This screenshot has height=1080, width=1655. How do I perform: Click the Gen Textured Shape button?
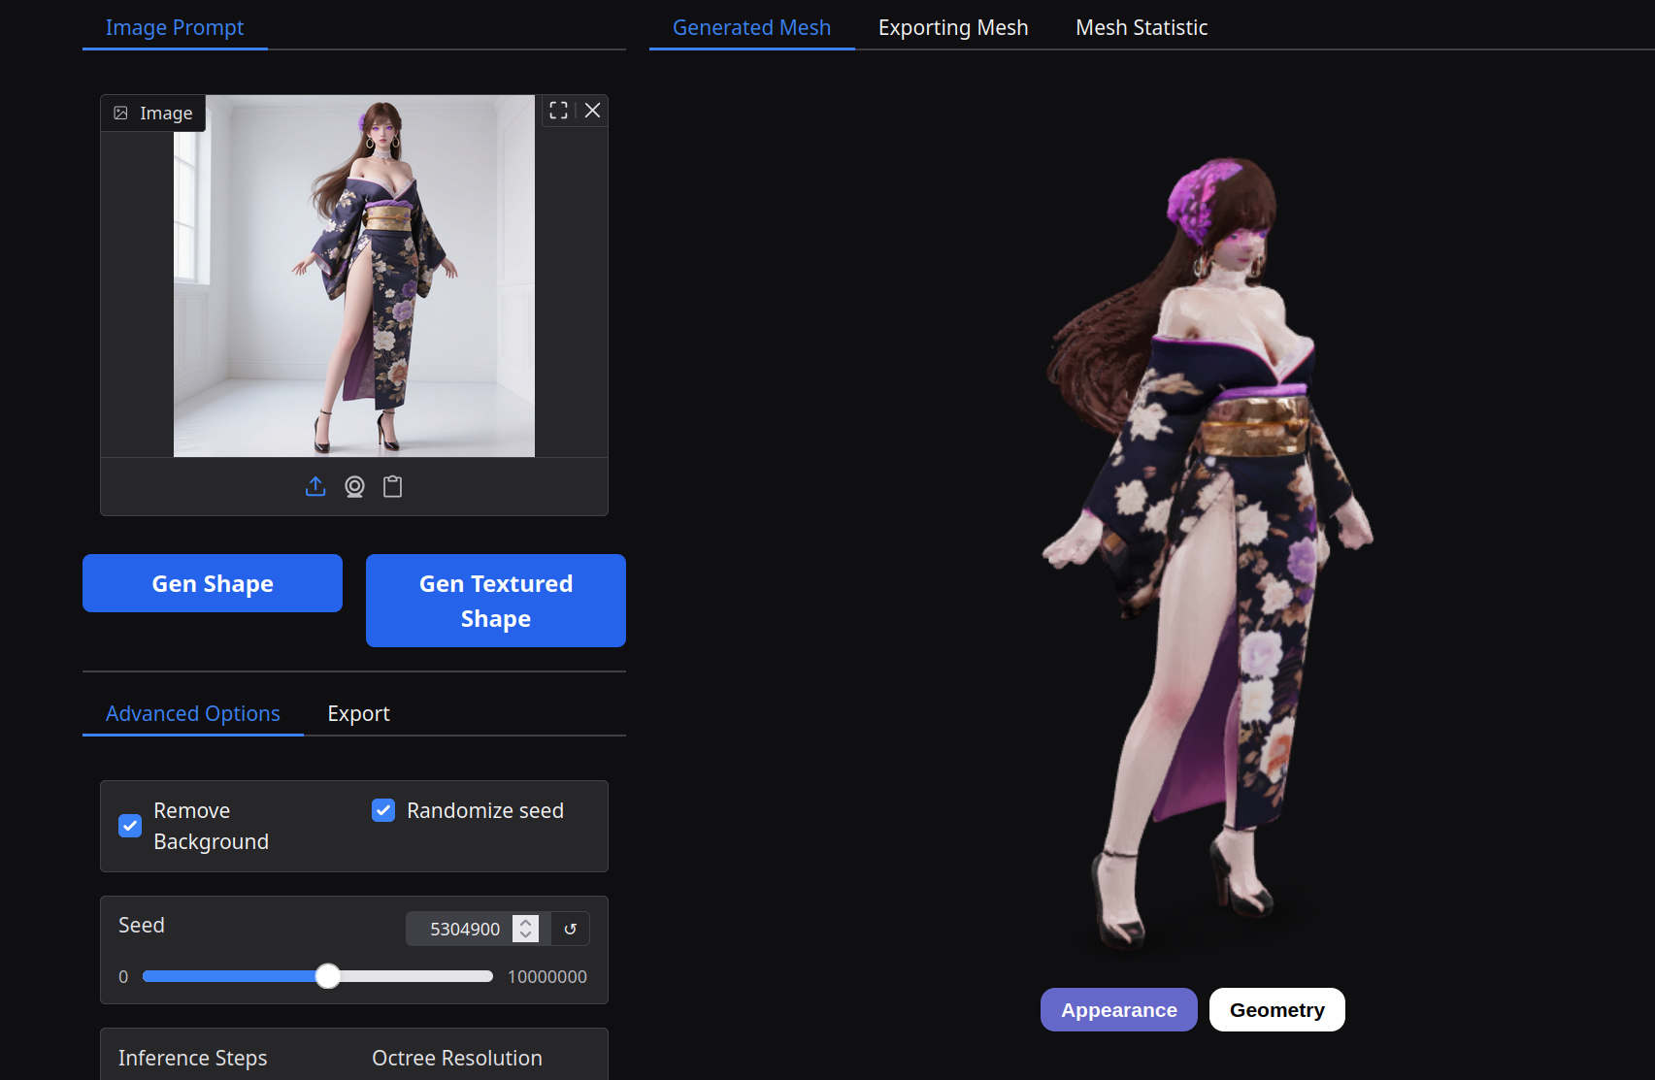pyautogui.click(x=496, y=601)
